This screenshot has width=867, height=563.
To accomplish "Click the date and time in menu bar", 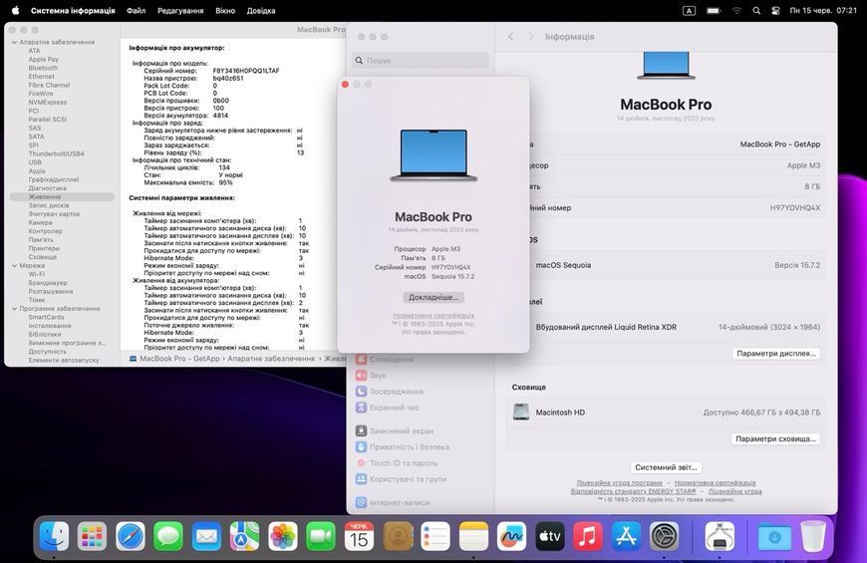I will [x=823, y=11].
